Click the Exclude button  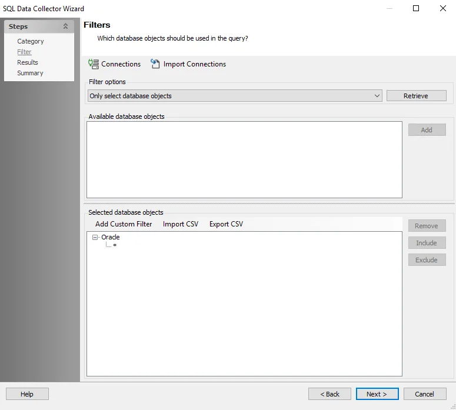(x=427, y=259)
